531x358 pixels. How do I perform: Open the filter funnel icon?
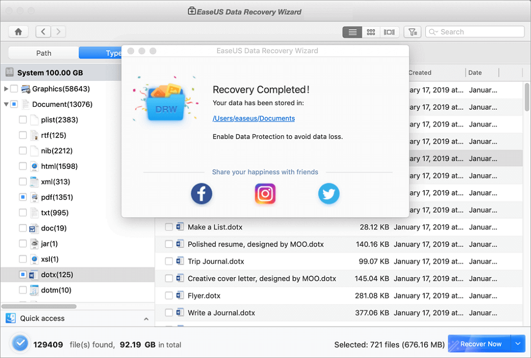pyautogui.click(x=412, y=32)
